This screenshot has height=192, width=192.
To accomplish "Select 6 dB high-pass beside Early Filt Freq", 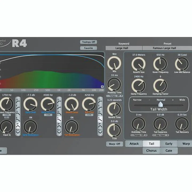I will tap(59, 107).
